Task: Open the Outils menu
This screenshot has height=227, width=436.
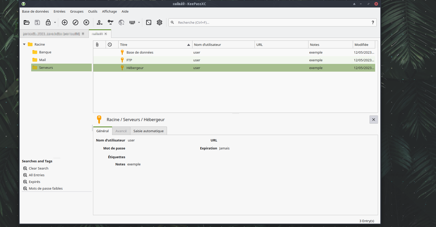Action: pyautogui.click(x=93, y=11)
